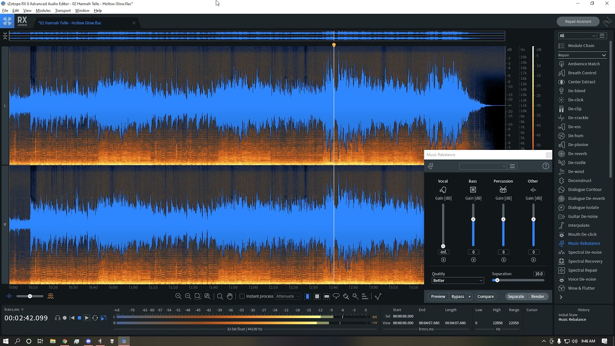Open Music Rebalance help question mark
Screen dimensions: 615x346
(545, 166)
